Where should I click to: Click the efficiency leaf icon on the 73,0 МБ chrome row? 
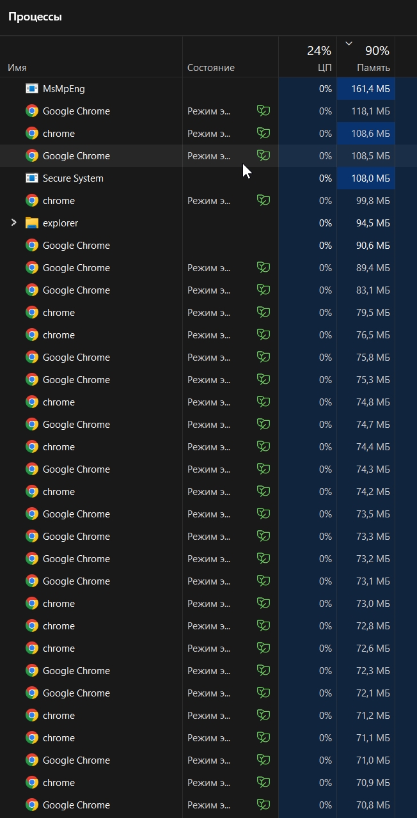[263, 603]
